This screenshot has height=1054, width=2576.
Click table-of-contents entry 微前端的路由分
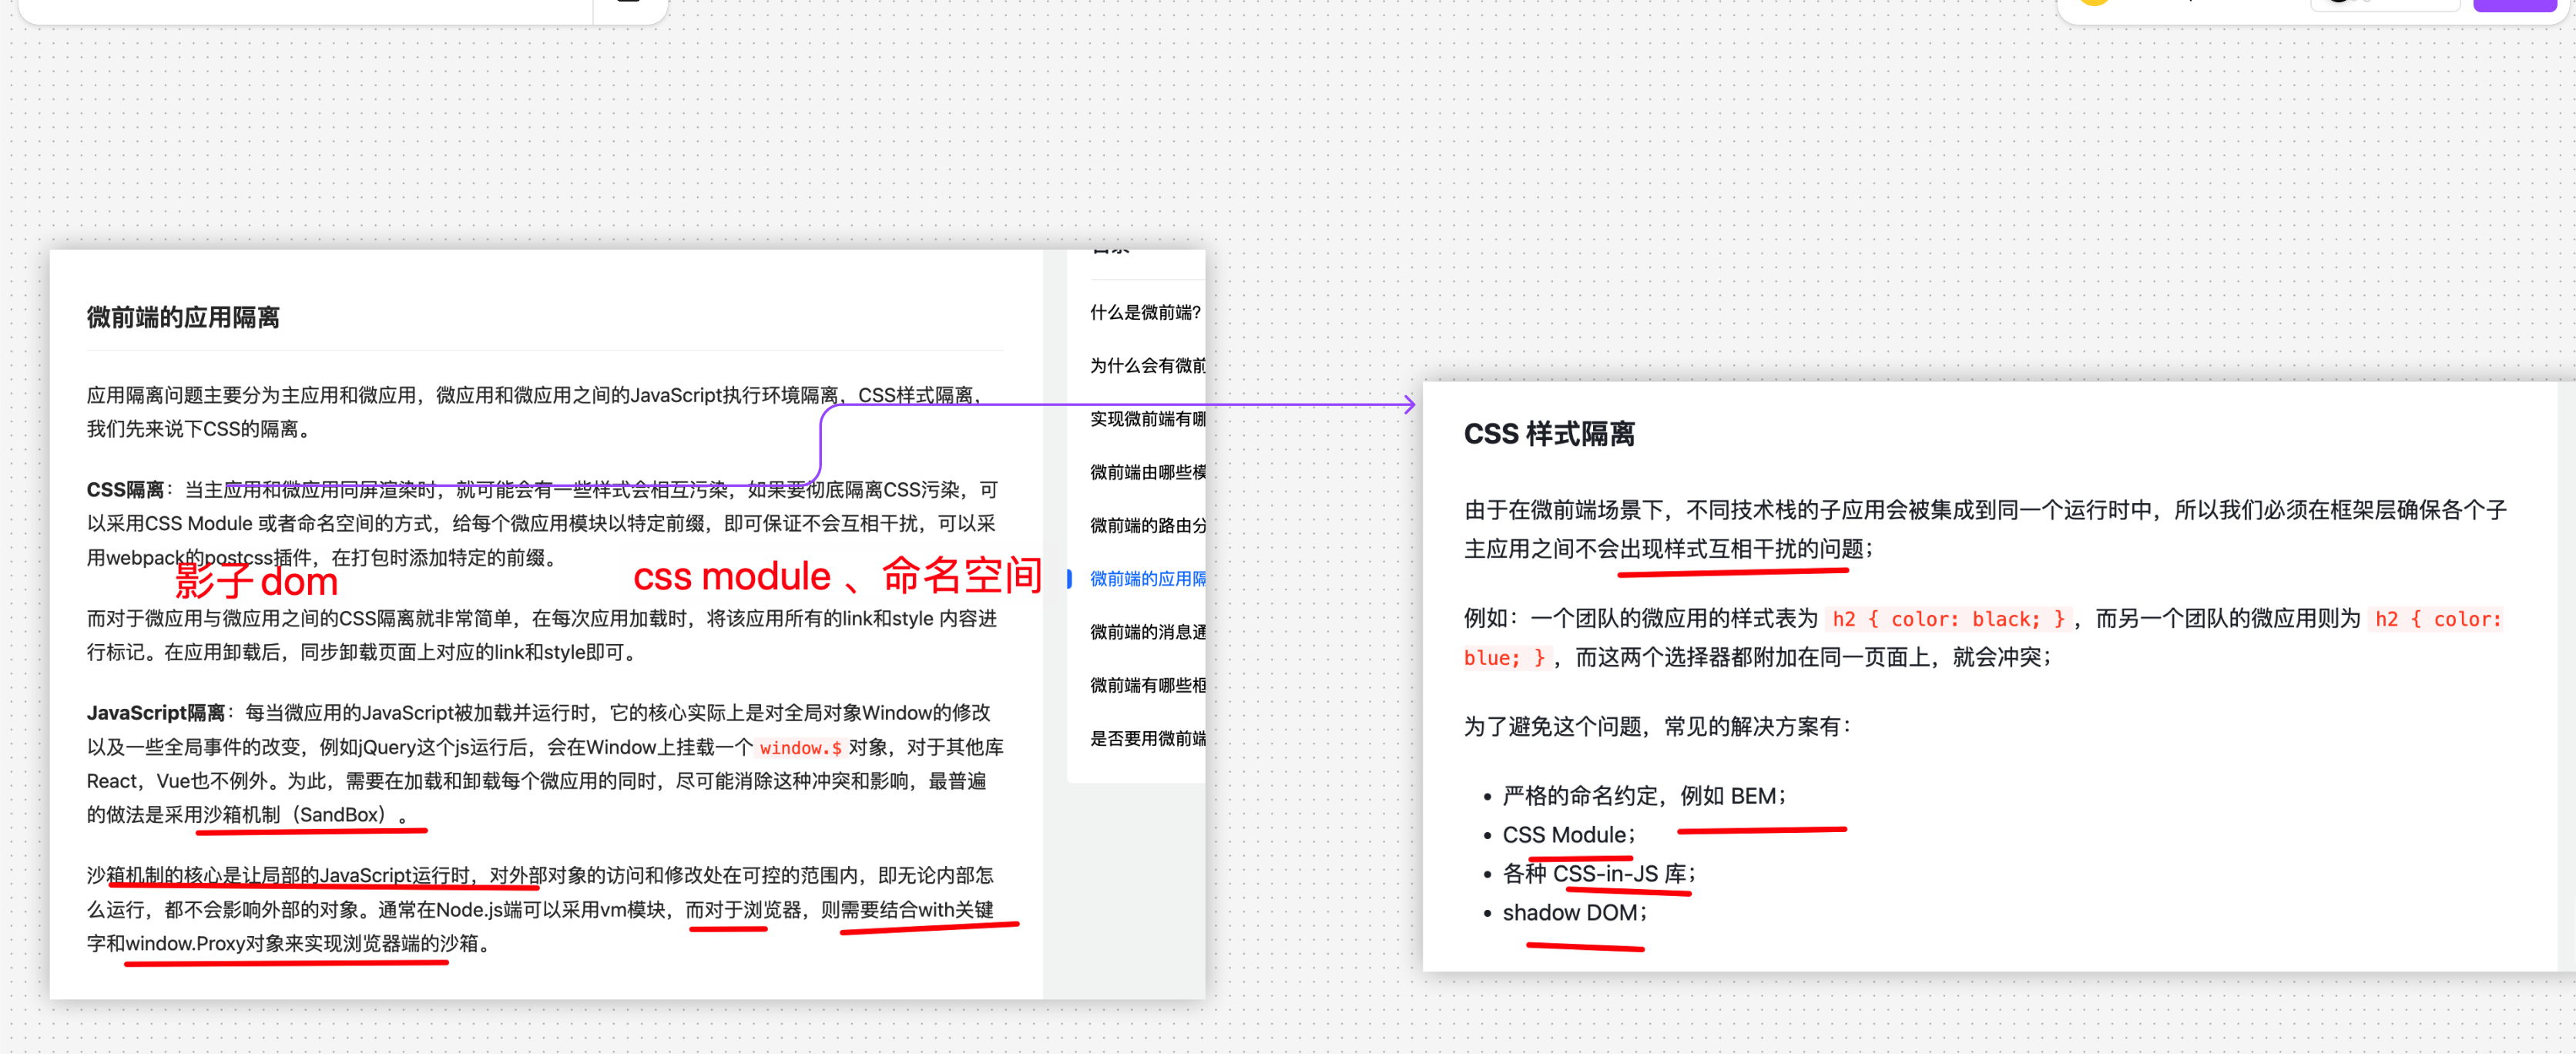tap(1147, 525)
